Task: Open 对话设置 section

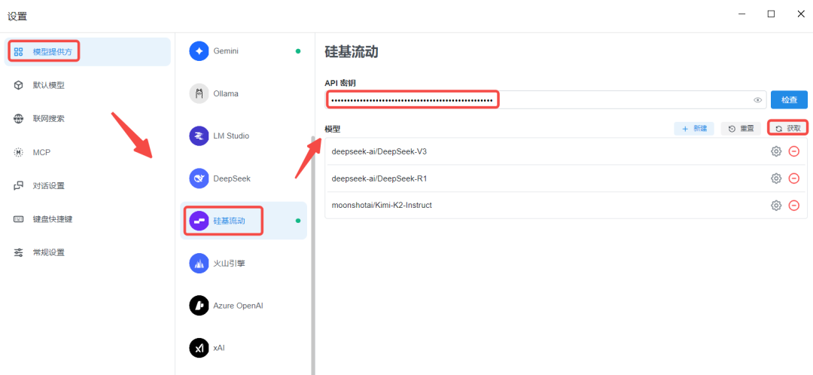Action: click(x=87, y=186)
